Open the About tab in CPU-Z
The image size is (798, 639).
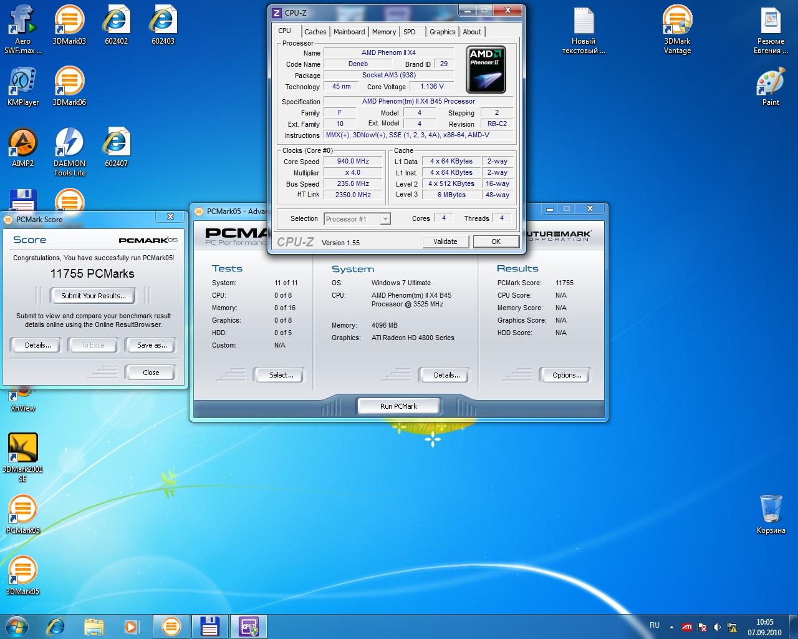pyautogui.click(x=472, y=32)
